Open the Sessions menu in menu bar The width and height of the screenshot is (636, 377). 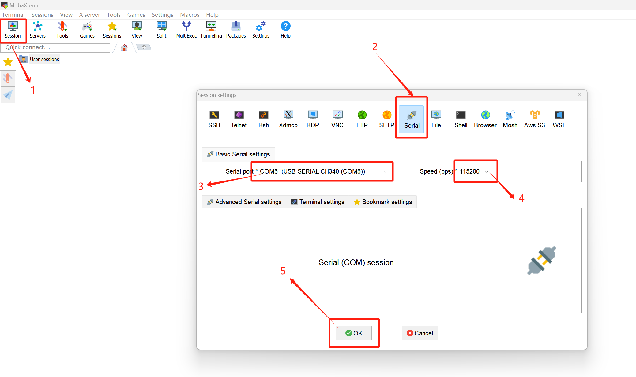[x=42, y=15]
